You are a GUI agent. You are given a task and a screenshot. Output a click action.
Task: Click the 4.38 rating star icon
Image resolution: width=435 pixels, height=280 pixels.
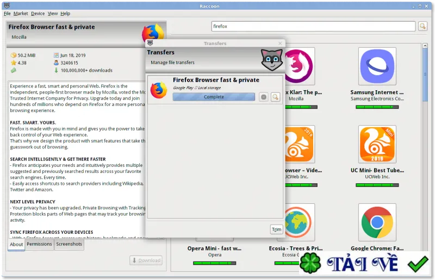(x=14, y=63)
